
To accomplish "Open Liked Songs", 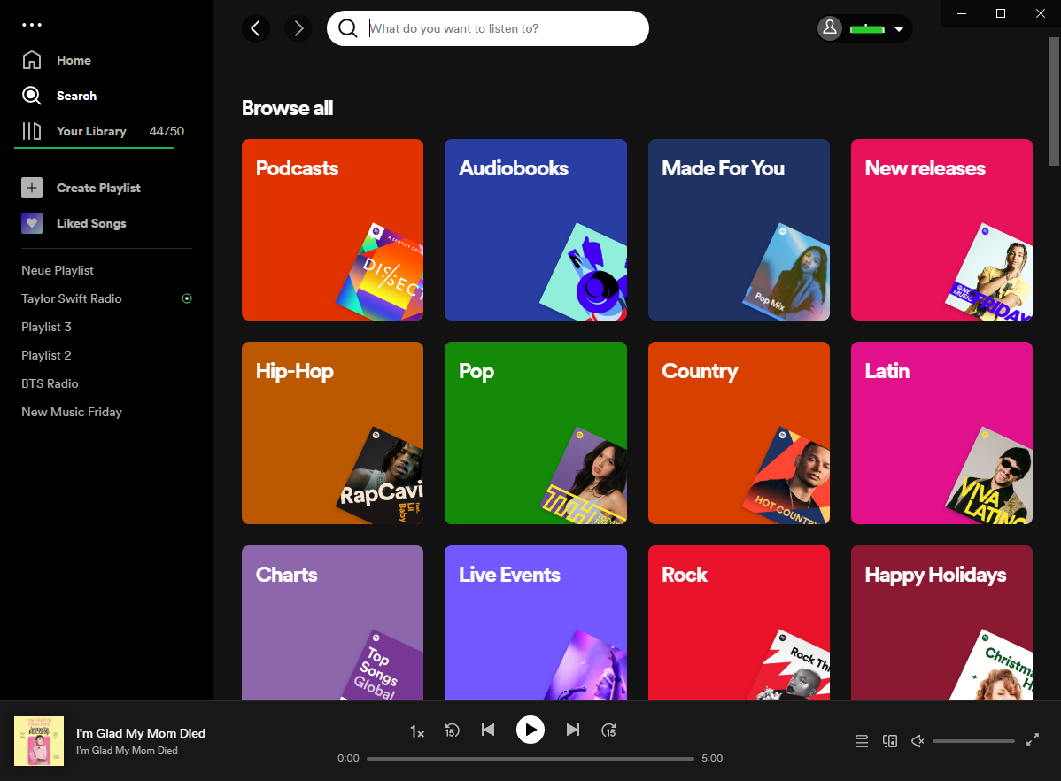I will [91, 223].
